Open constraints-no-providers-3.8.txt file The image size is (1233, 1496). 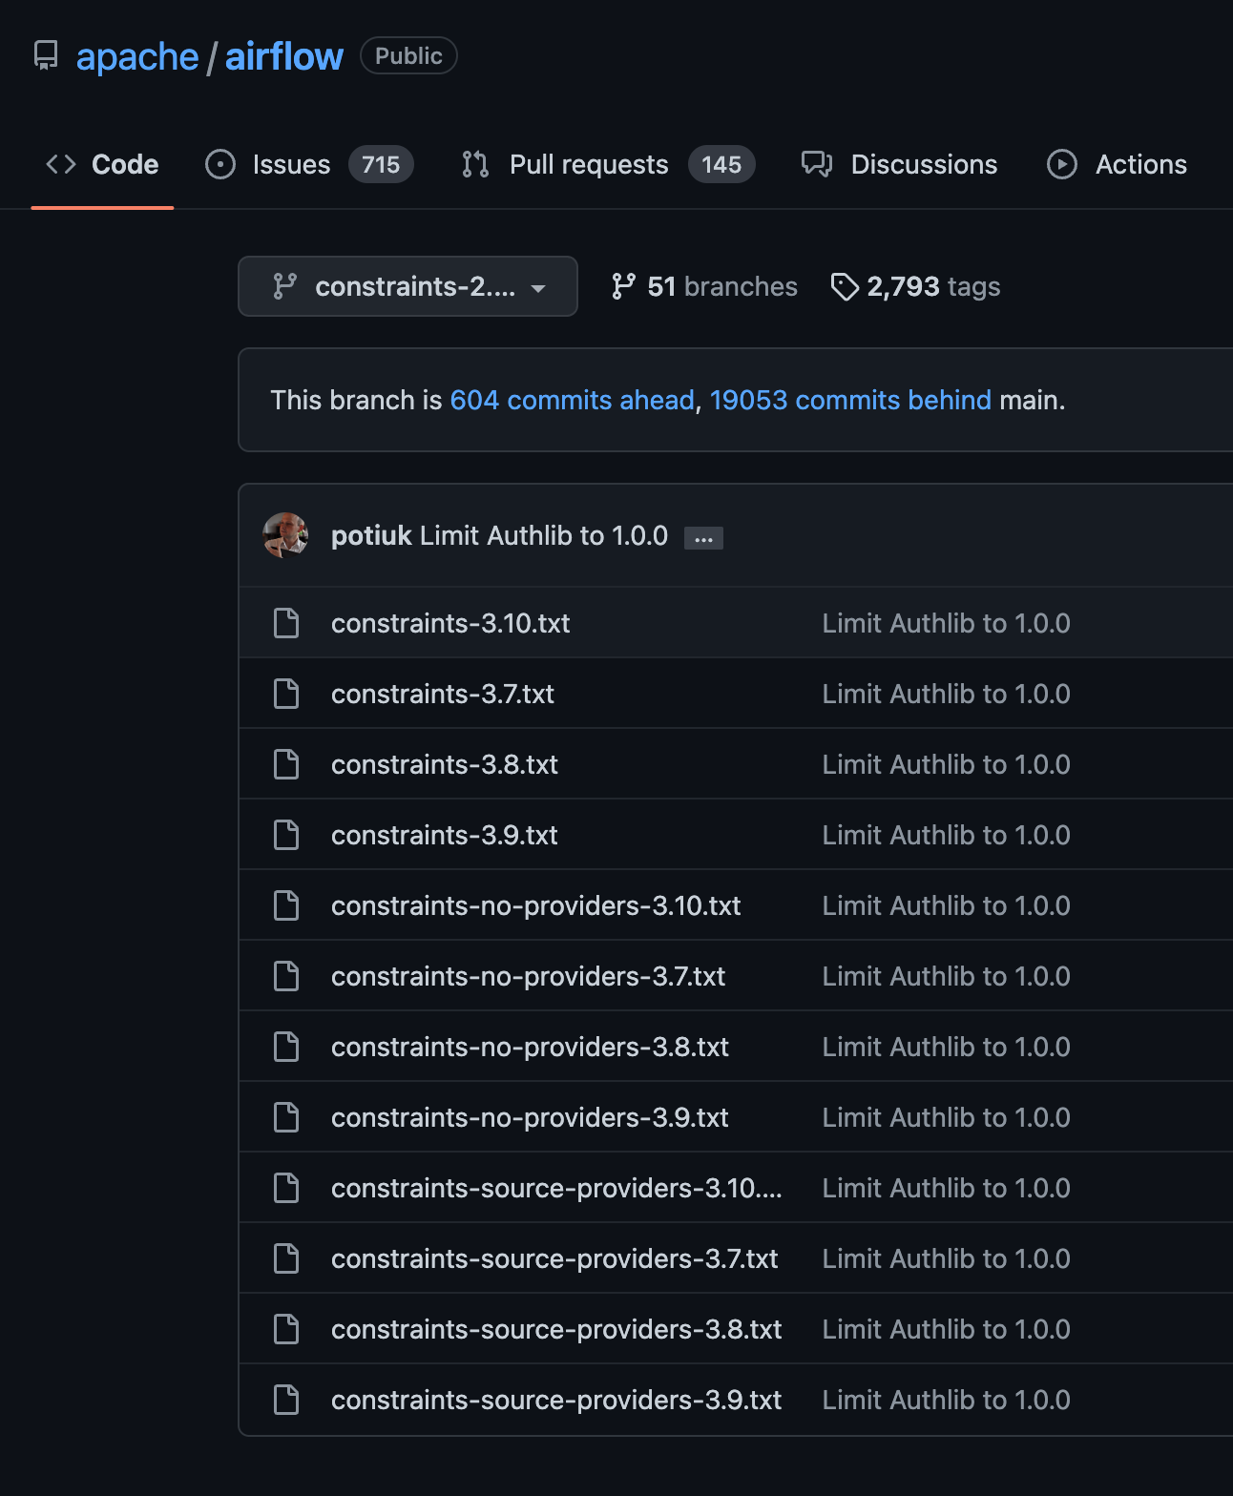pyautogui.click(x=531, y=1047)
